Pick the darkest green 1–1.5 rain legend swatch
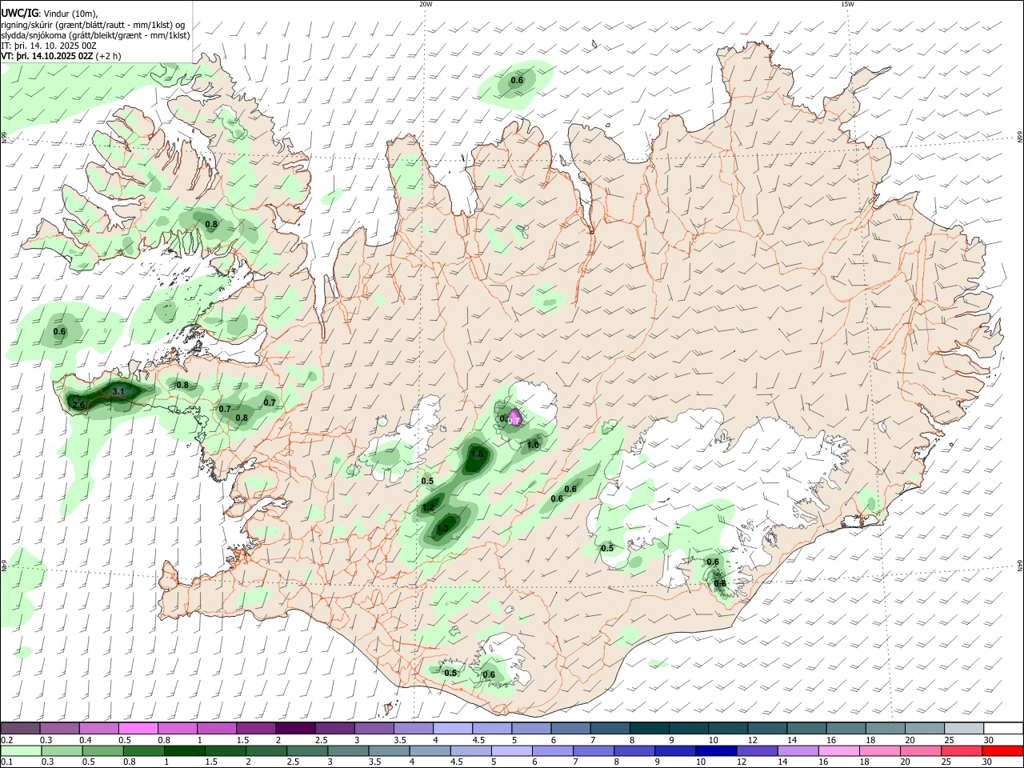 point(185,751)
